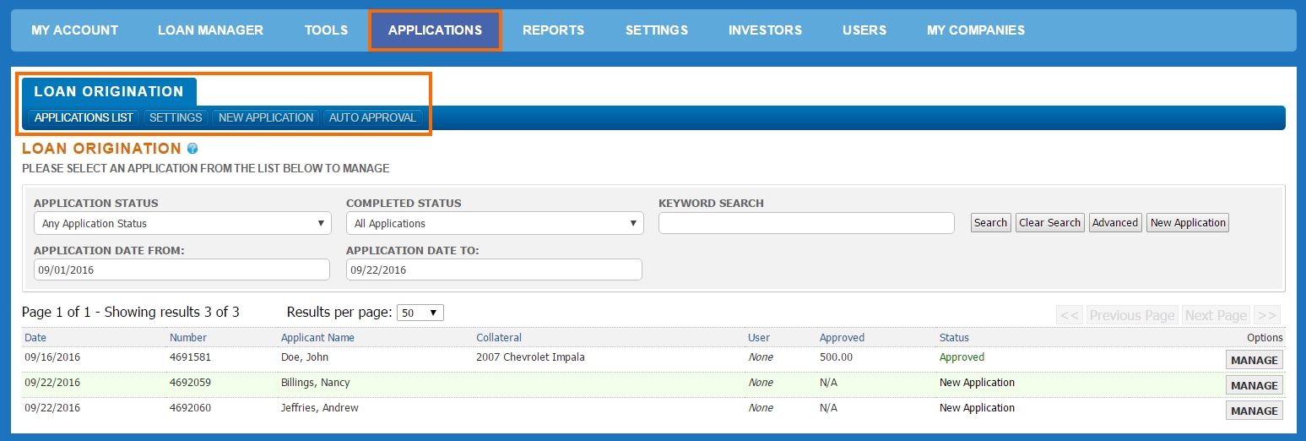Image resolution: width=1306 pixels, height=441 pixels.
Task: Click the 09/16/2016 date cell
Action: pyautogui.click(x=52, y=357)
